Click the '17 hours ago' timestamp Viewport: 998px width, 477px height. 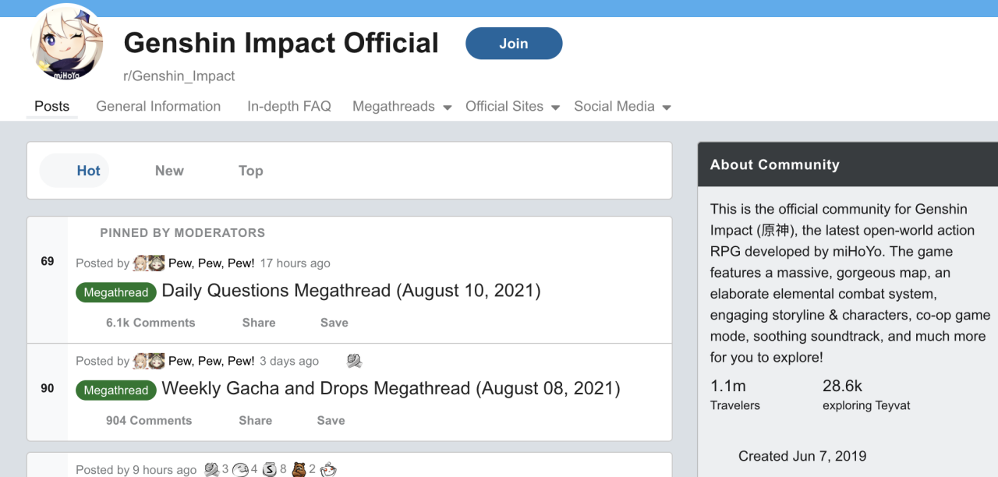tap(295, 263)
